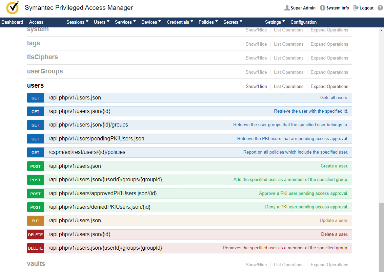Open the Credentials dropdown menu

click(x=180, y=22)
